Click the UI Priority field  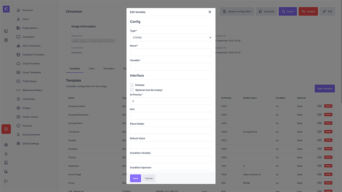pyautogui.click(x=171, y=101)
